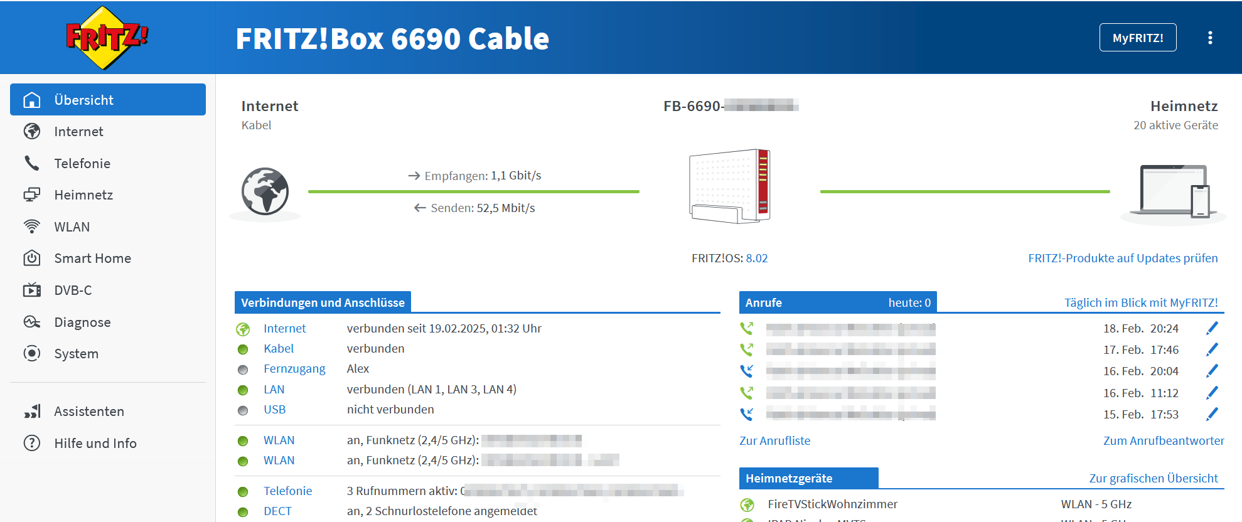Click the Assistenten signal bars icon
The image size is (1242, 522).
pos(32,411)
